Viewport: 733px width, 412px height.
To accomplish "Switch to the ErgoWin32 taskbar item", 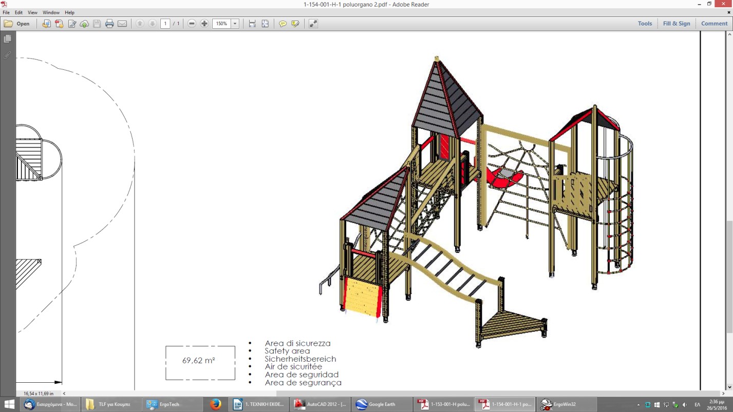I will [567, 404].
